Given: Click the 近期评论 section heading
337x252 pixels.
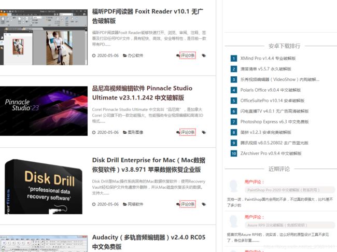Looking at the screenshot, I should click(x=279, y=169).
